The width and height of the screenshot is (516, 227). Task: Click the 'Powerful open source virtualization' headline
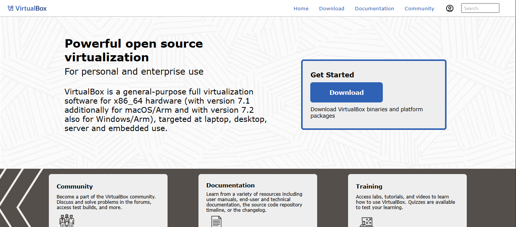point(134,50)
